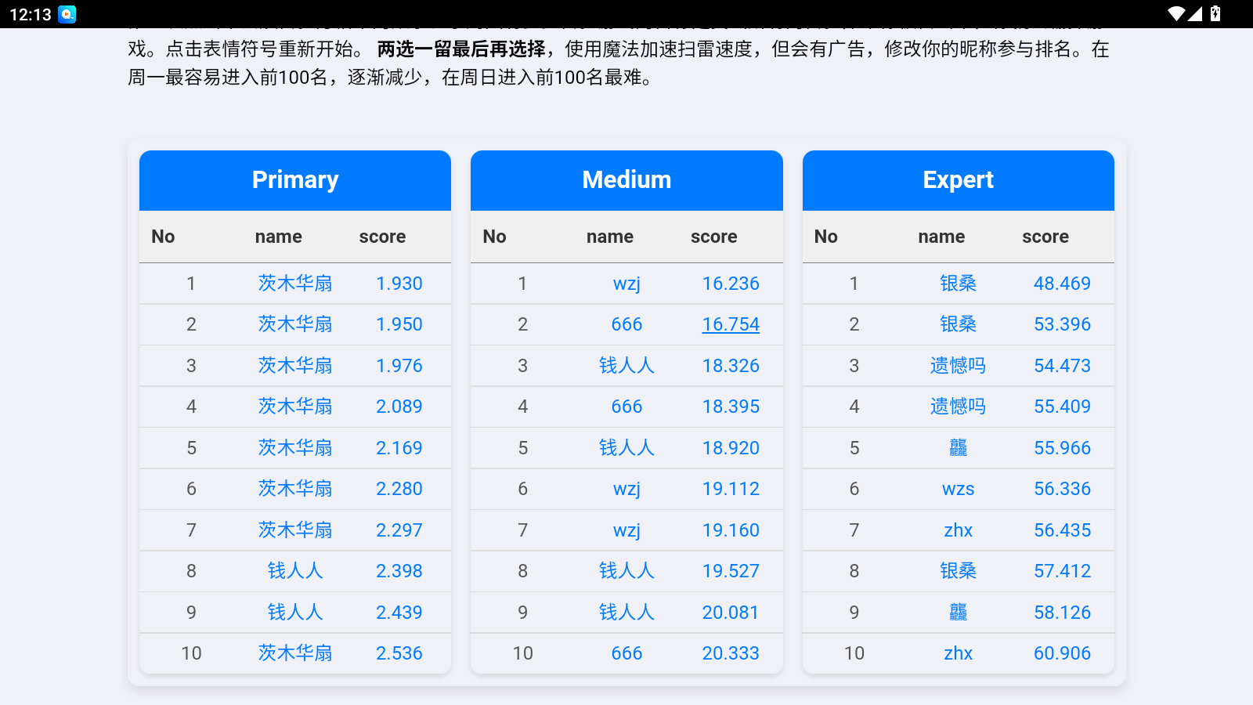Open the underlined 16.754 score link
Screen dimensions: 1253x705
click(731, 324)
